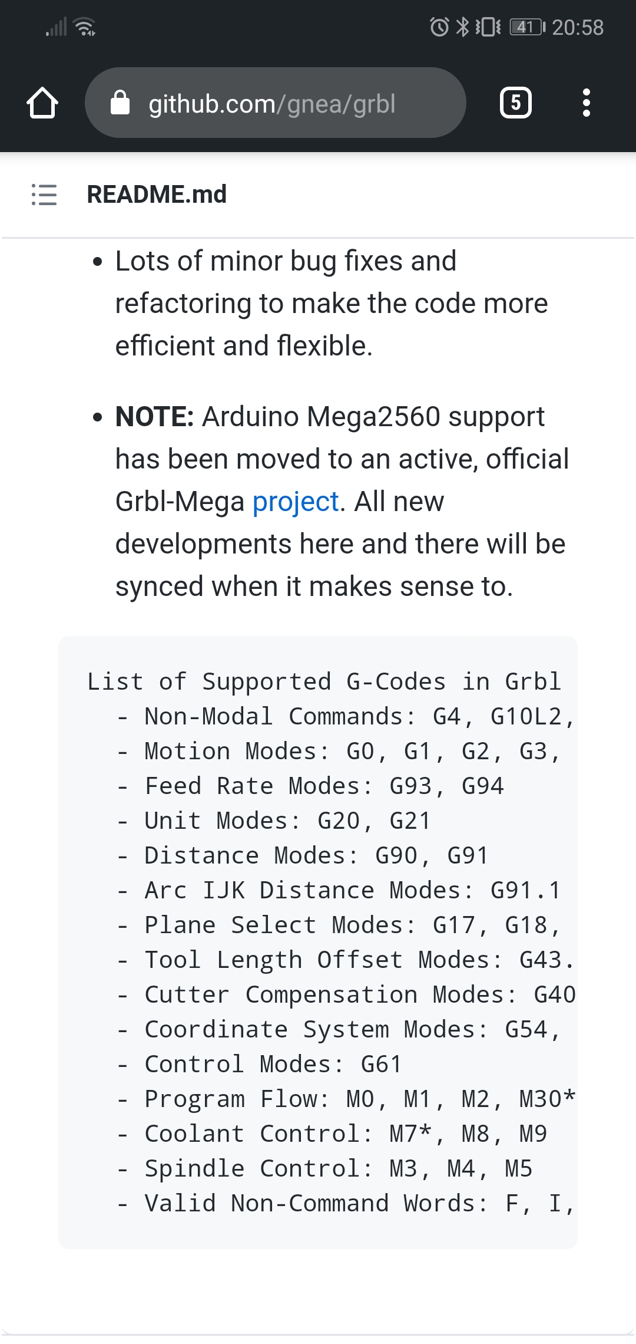Tap the README.md file heading
636x1344 pixels.
[x=157, y=195]
